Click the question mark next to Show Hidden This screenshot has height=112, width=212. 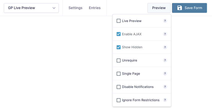coord(165,47)
